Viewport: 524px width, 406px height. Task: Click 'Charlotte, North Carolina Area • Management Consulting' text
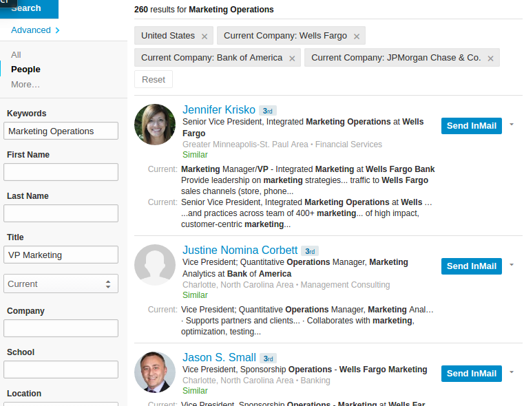(286, 285)
